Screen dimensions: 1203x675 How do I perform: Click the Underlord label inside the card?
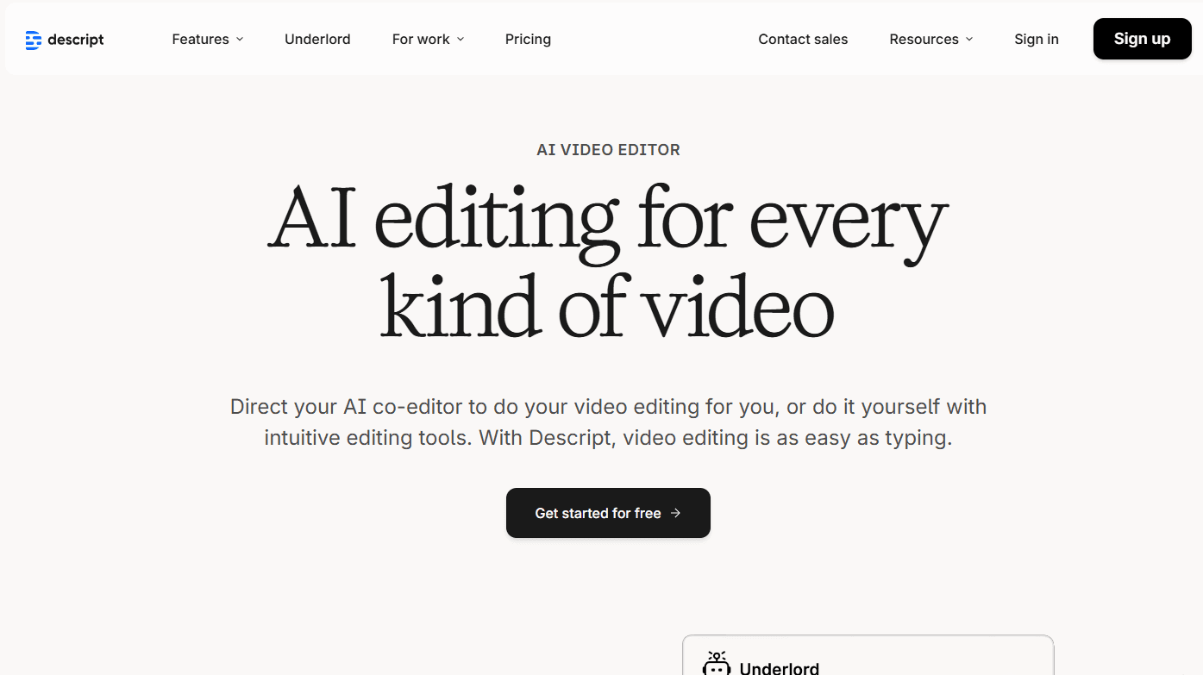(779, 666)
